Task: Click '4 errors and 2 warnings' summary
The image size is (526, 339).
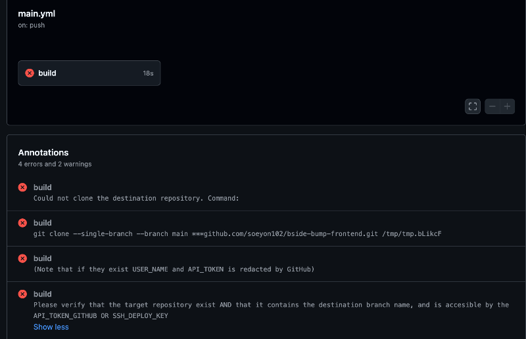Action: pos(55,164)
